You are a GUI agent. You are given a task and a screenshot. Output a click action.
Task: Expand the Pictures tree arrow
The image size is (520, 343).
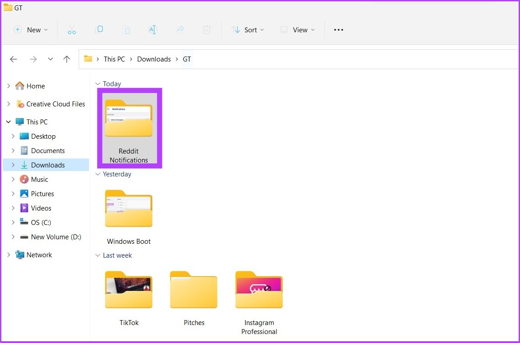(13, 193)
